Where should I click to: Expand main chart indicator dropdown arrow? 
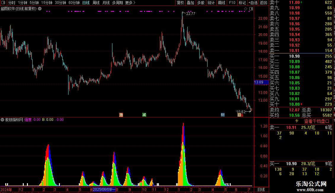[40, 9]
